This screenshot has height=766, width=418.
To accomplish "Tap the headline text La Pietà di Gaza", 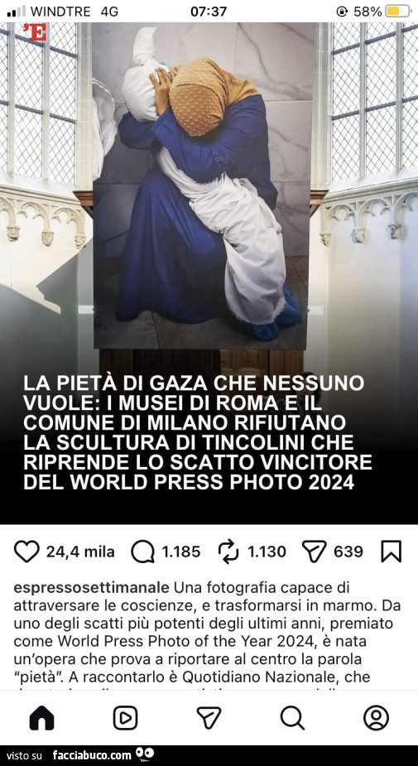I will (x=197, y=431).
